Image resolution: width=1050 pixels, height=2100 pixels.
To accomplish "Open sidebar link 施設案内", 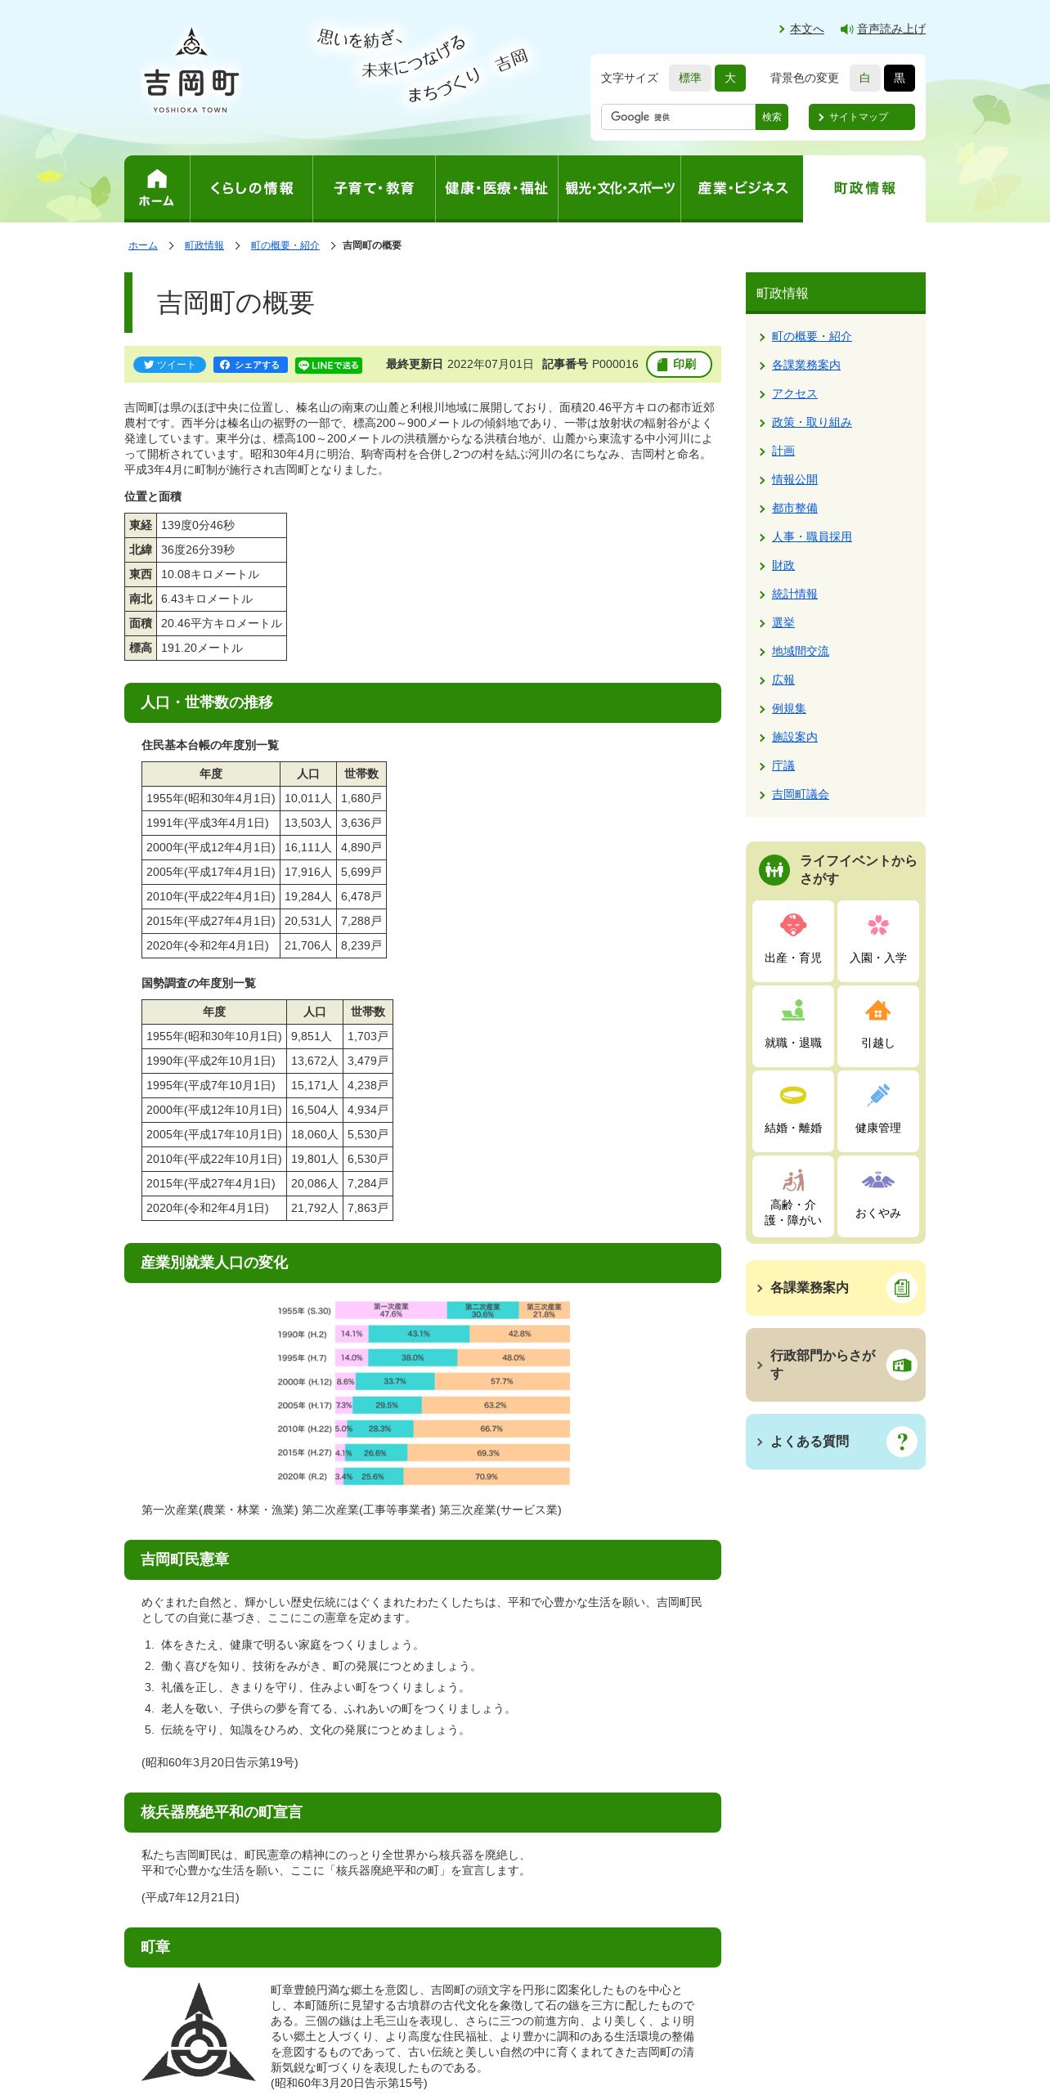I will point(794,737).
